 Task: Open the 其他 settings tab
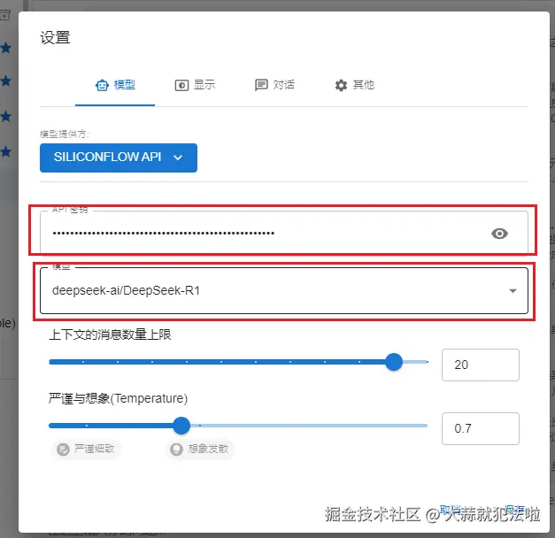pos(354,85)
